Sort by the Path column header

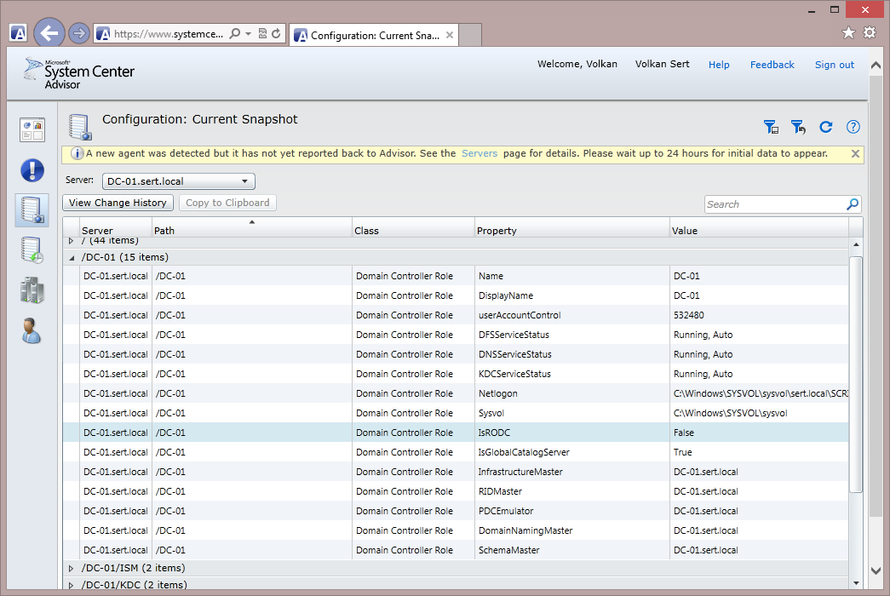pos(252,227)
